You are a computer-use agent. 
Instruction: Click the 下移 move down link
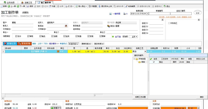tap(46, 43)
